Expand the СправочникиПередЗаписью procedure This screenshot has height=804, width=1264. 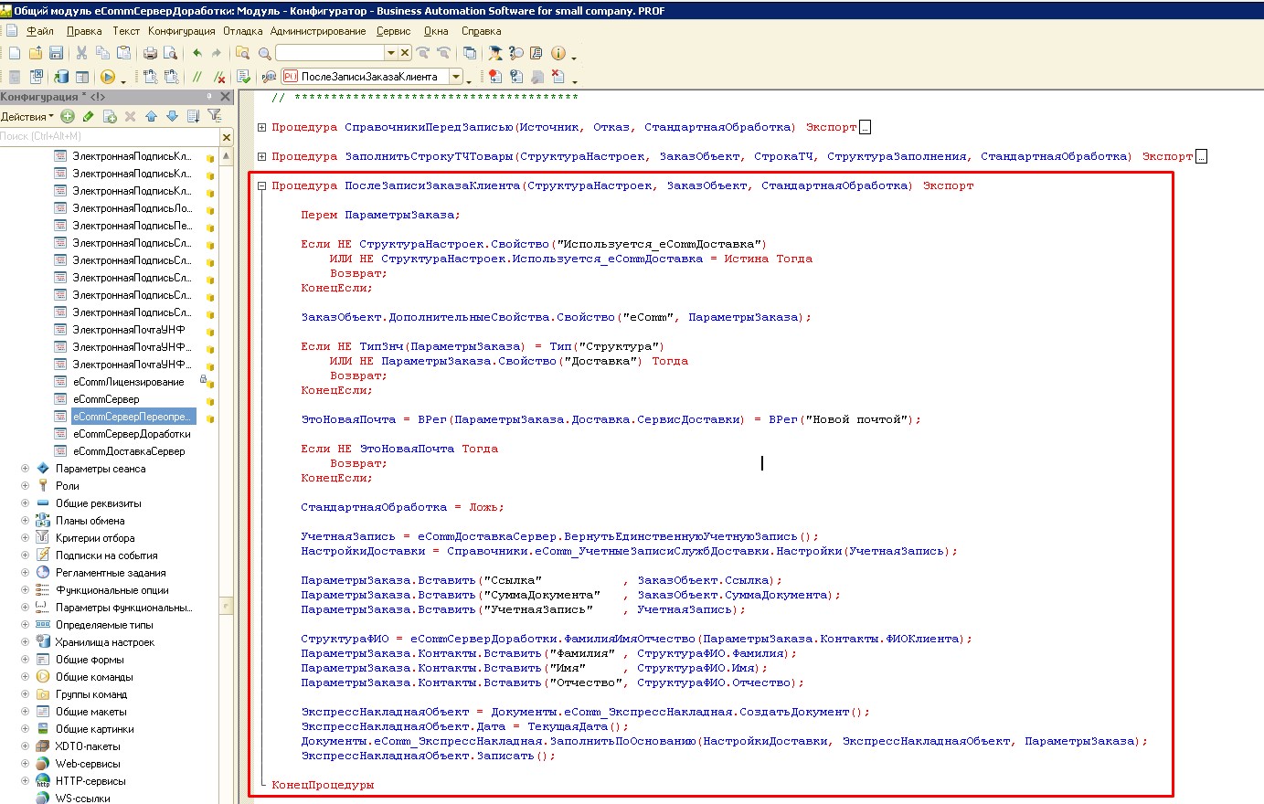(x=261, y=127)
